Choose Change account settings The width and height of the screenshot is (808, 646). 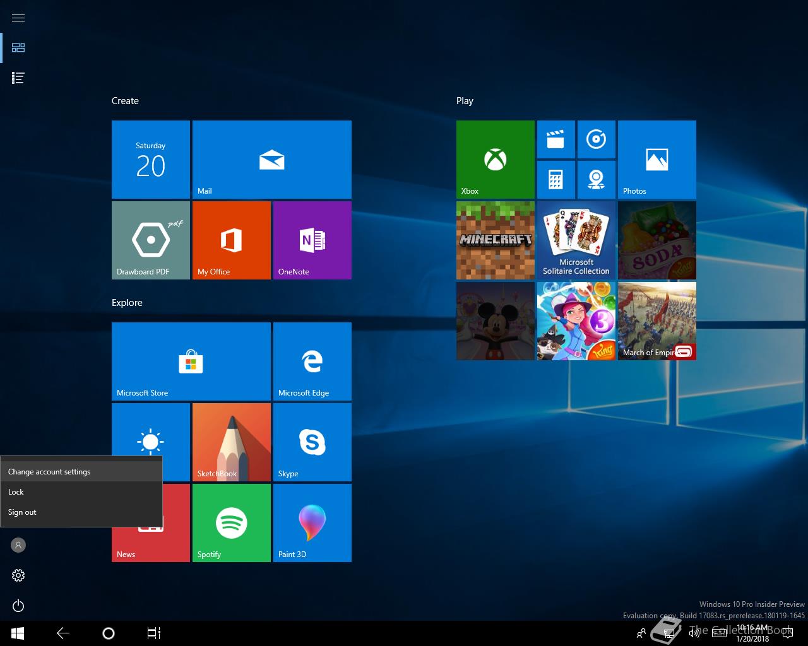[x=81, y=472]
